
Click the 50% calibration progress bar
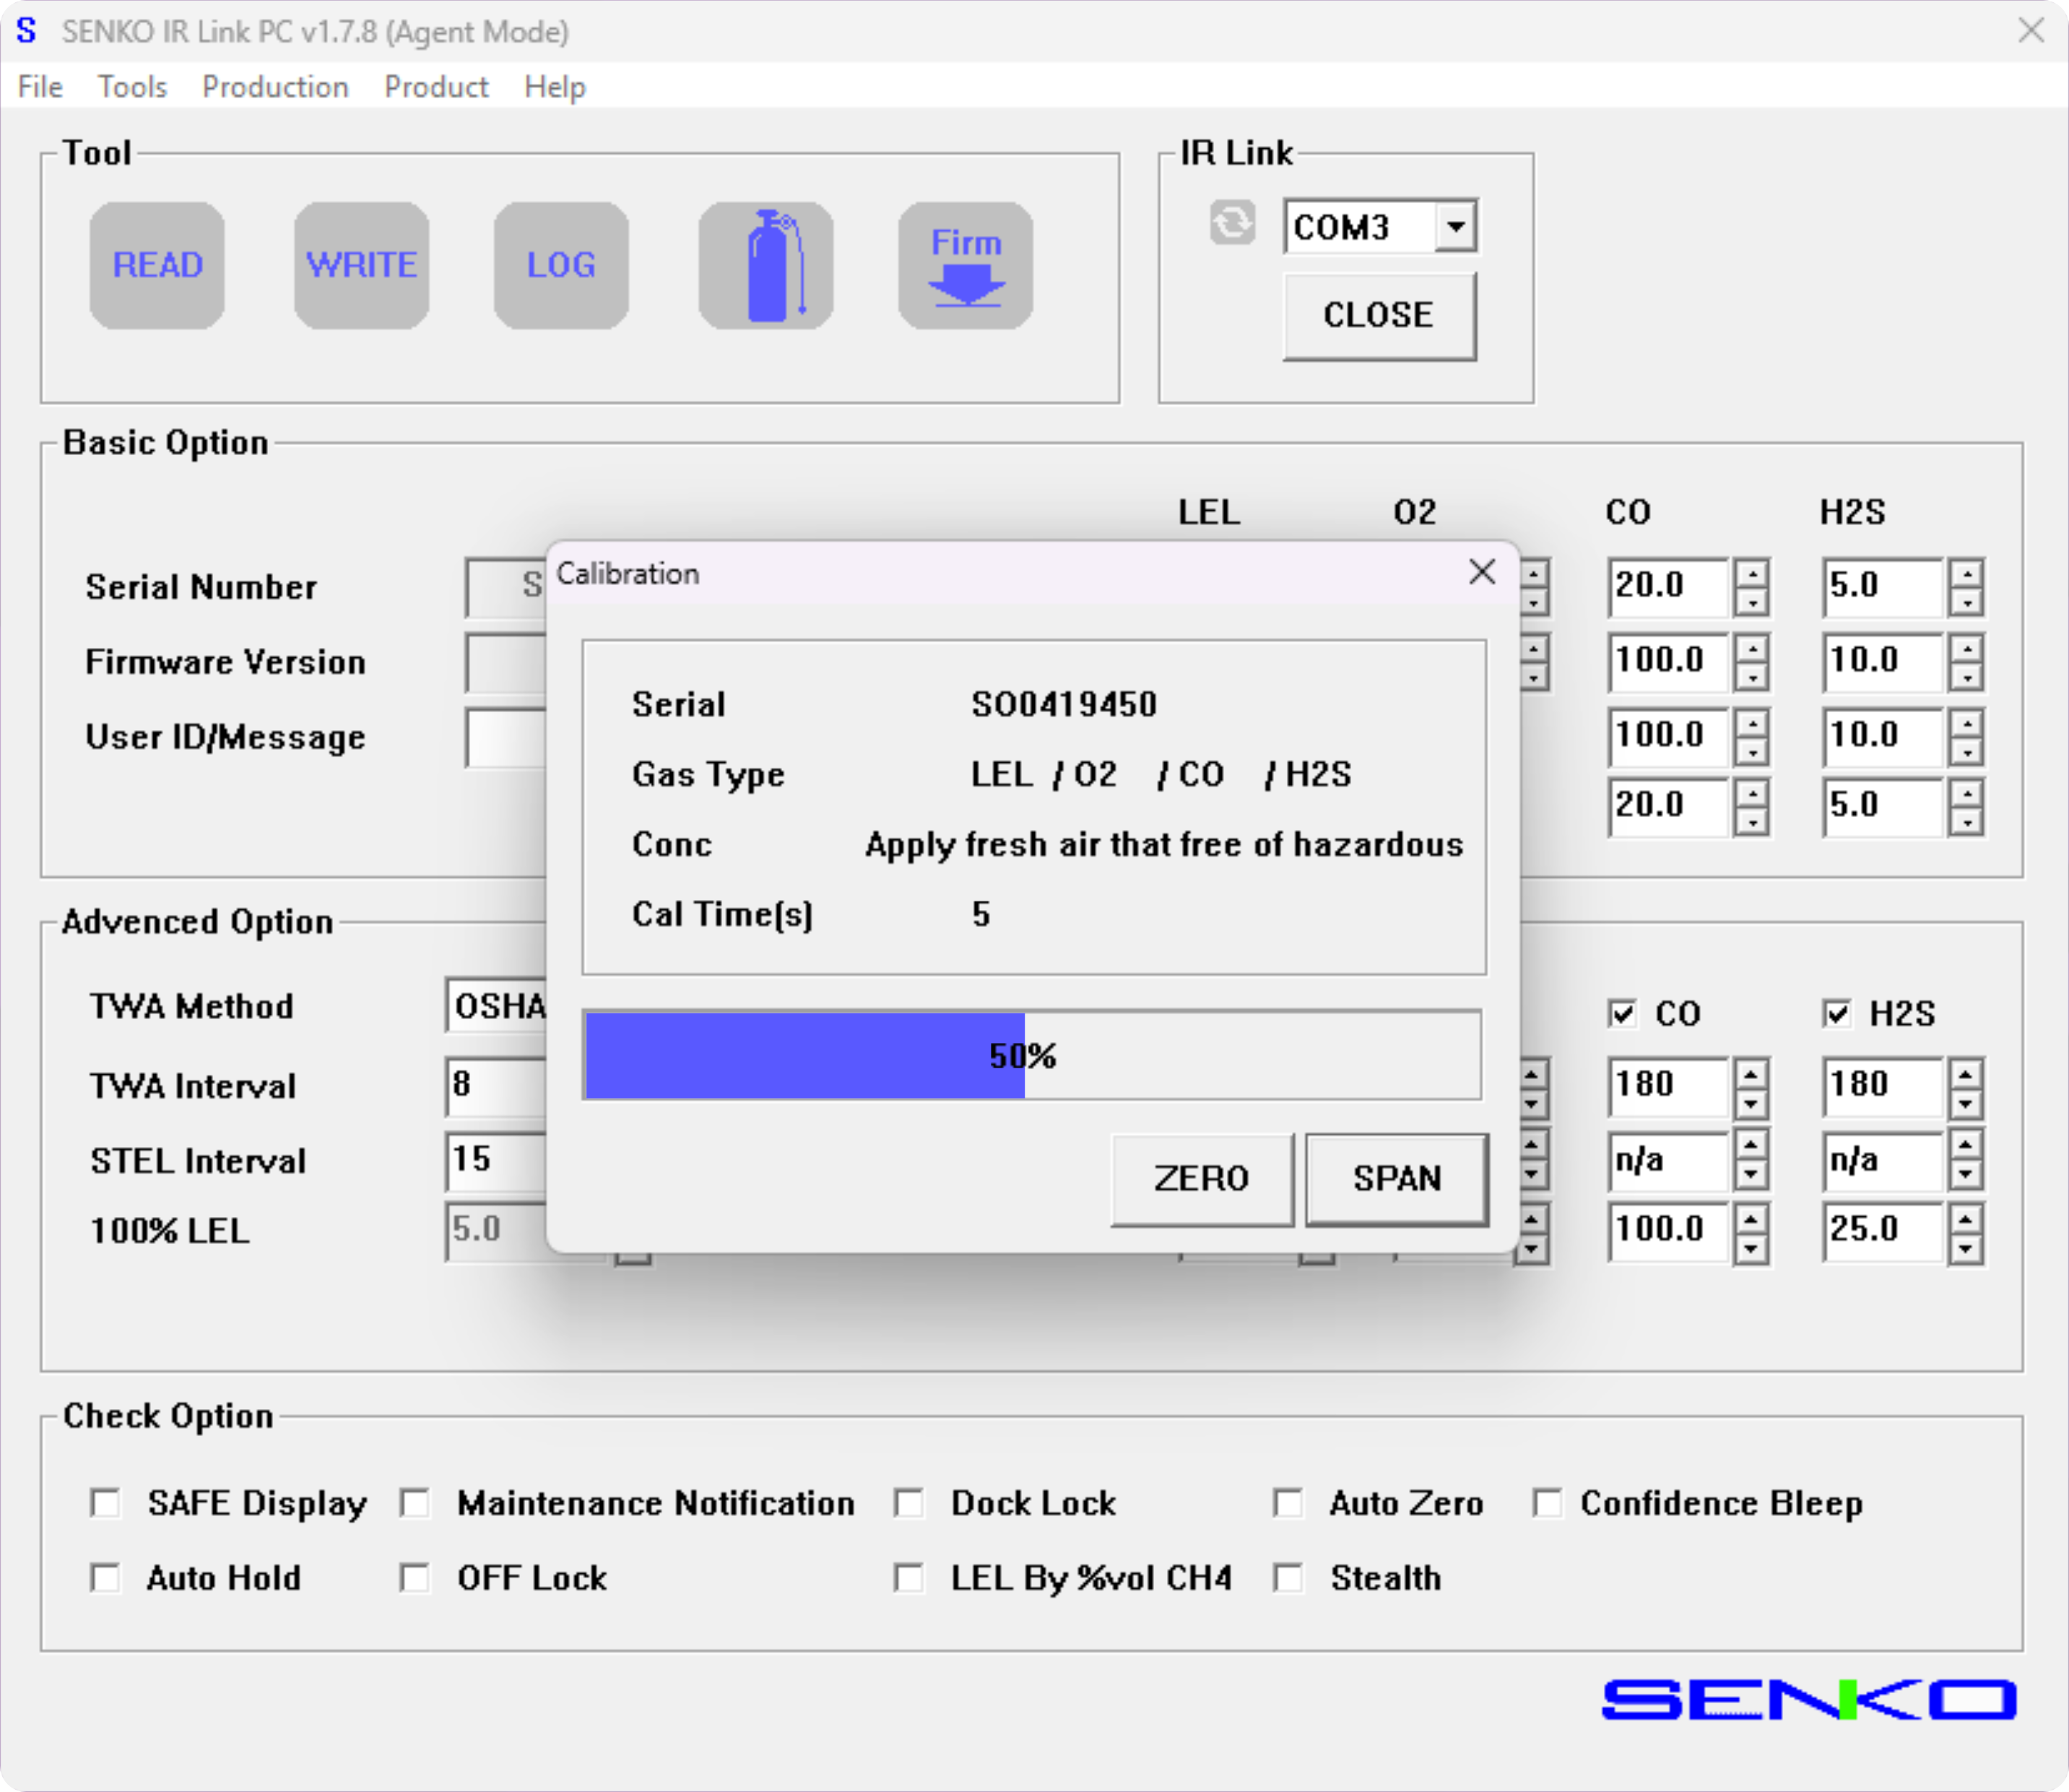pos(1032,1056)
